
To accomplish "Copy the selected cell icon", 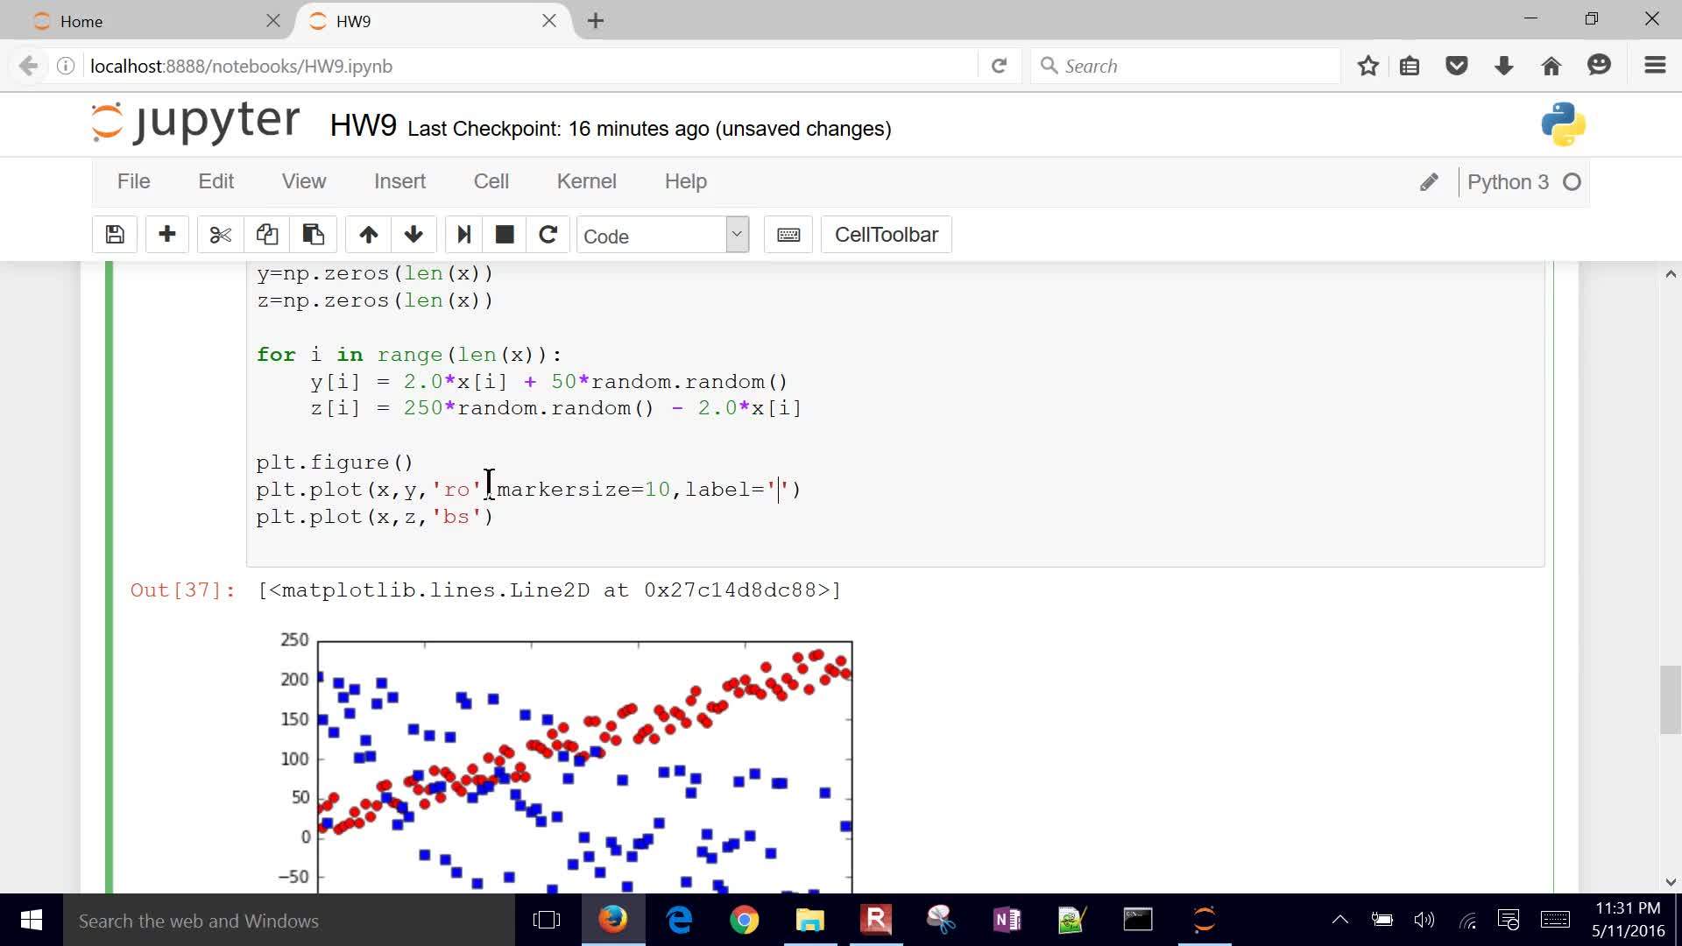I will click(x=266, y=234).
